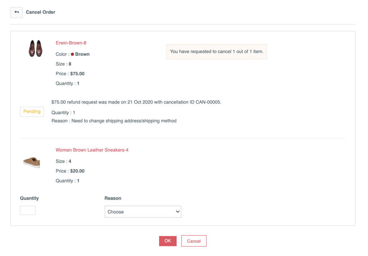Click the Reason dropdown chevron arrow
Screen dimensions: 368x256
coord(177,212)
